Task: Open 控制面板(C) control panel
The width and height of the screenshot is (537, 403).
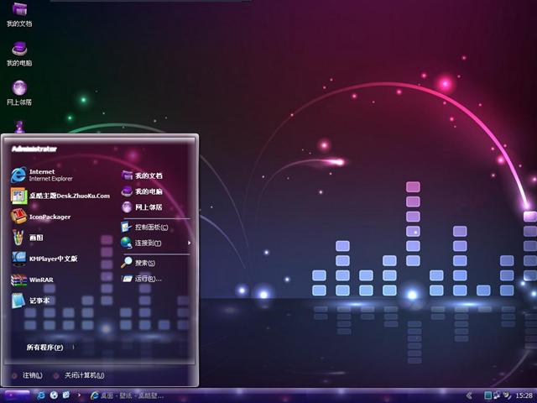Action: tap(144, 228)
